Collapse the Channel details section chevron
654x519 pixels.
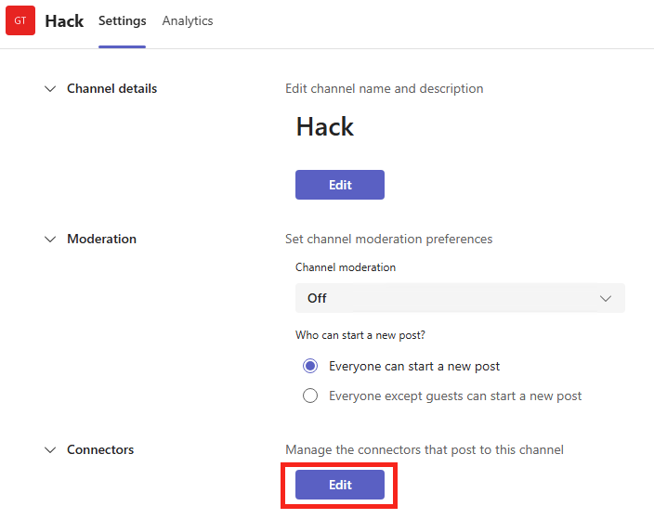[50, 89]
